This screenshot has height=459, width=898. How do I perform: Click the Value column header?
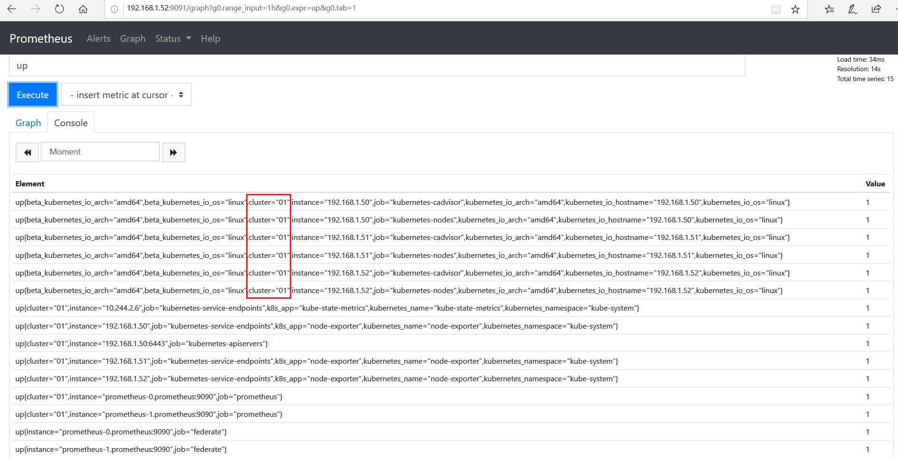pyautogui.click(x=875, y=184)
